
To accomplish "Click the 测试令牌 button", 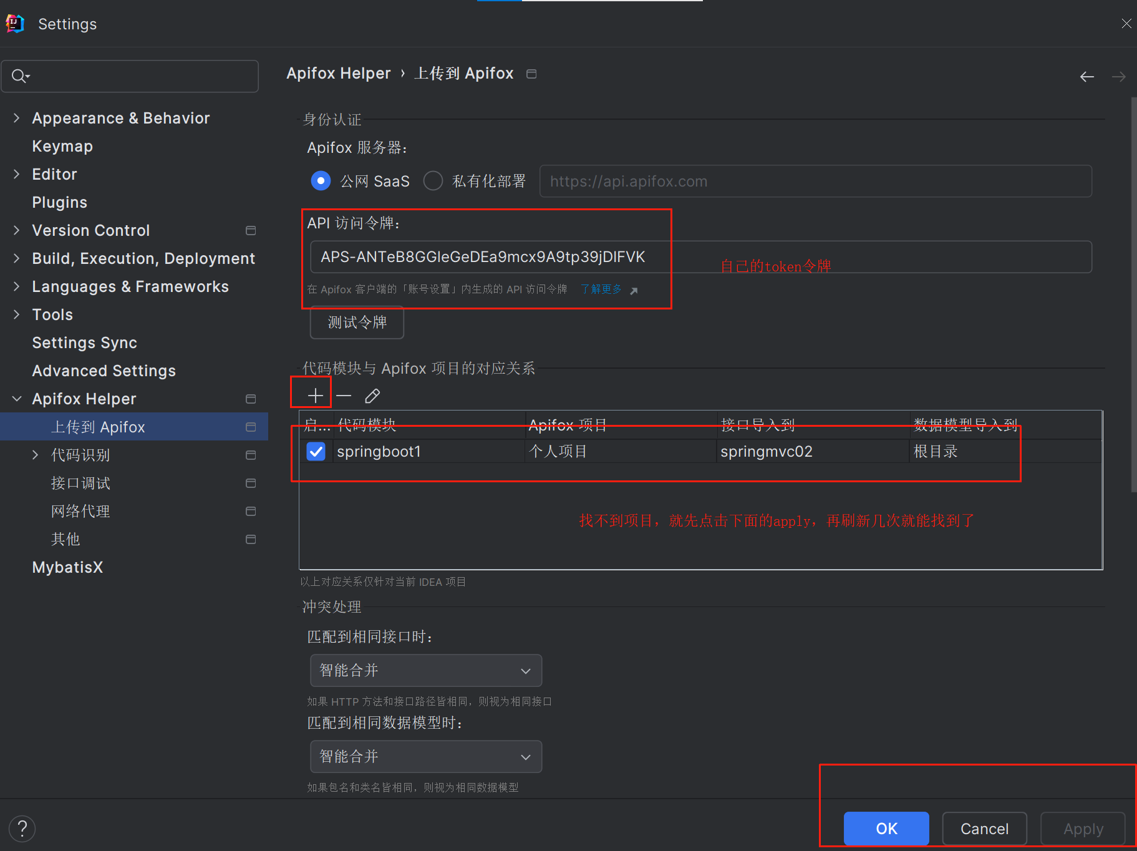I will tap(357, 323).
